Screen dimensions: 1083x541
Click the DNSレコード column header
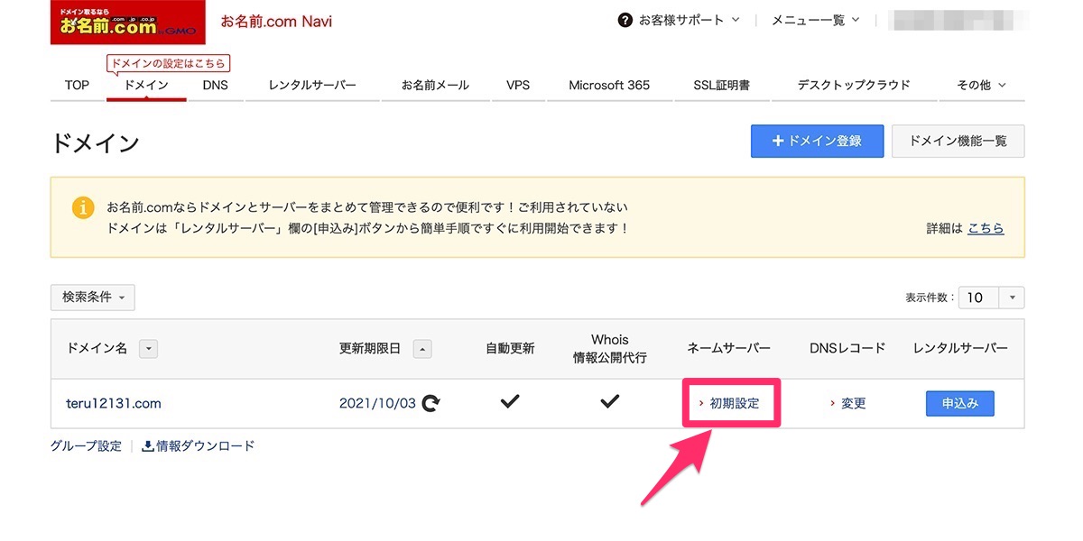click(x=847, y=348)
